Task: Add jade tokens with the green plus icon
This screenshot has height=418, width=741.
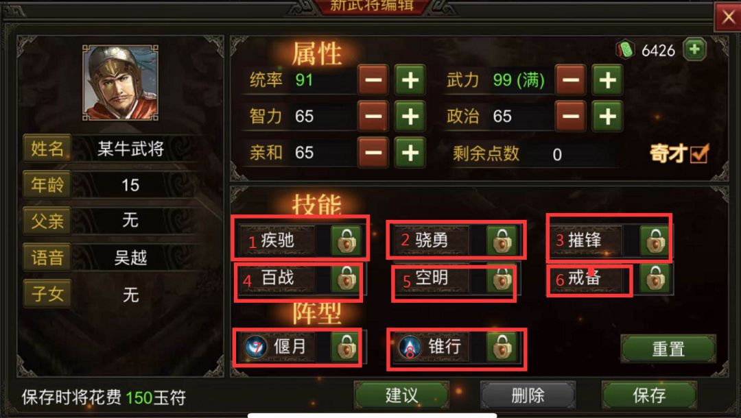Action: point(694,49)
